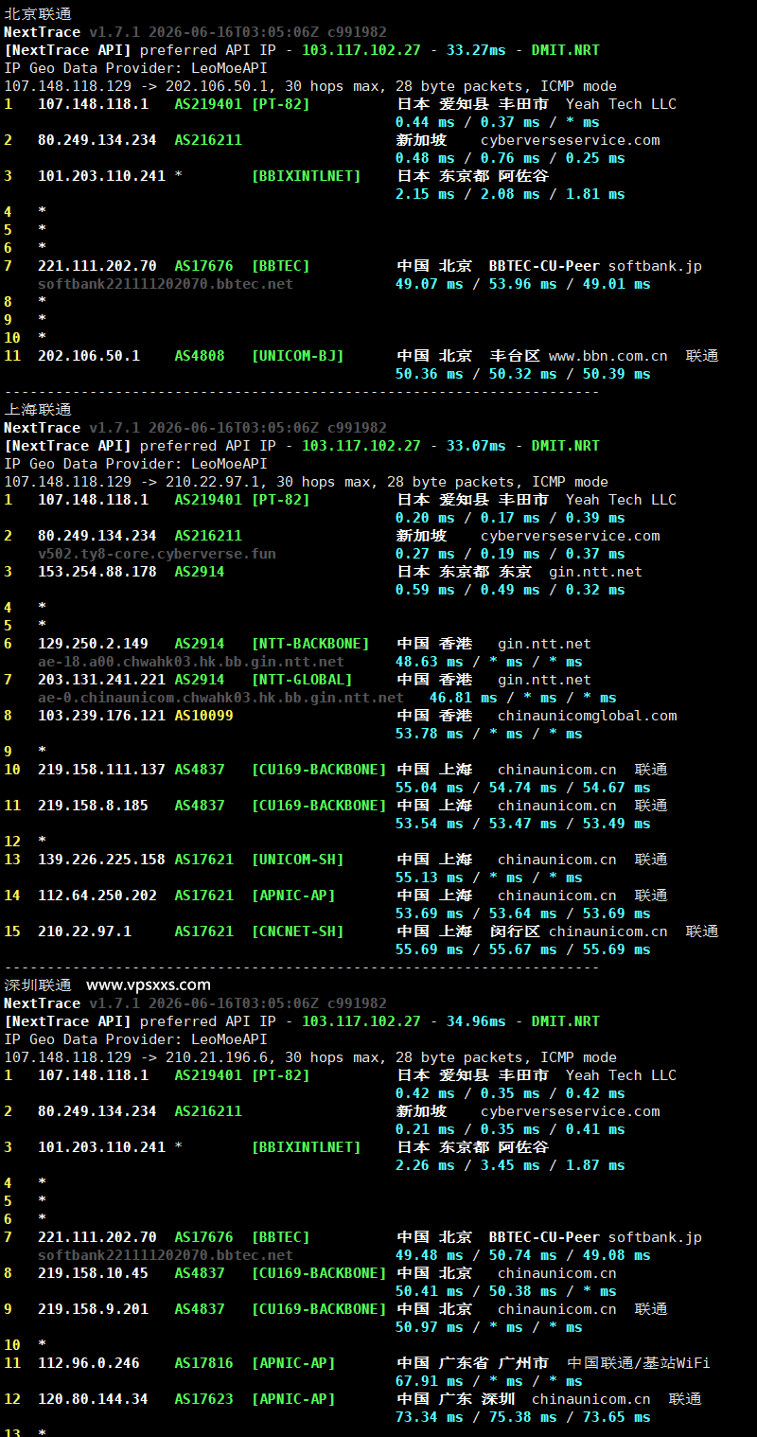The height and width of the screenshot is (1437, 757).
Task: Click the '丰台区' district text
Action: [515, 356]
